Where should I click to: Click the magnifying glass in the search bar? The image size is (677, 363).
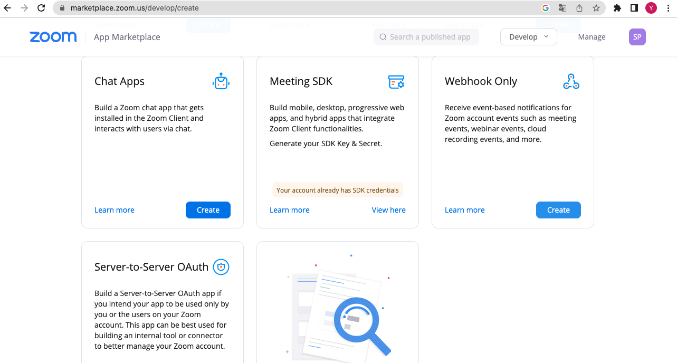pyautogui.click(x=383, y=37)
